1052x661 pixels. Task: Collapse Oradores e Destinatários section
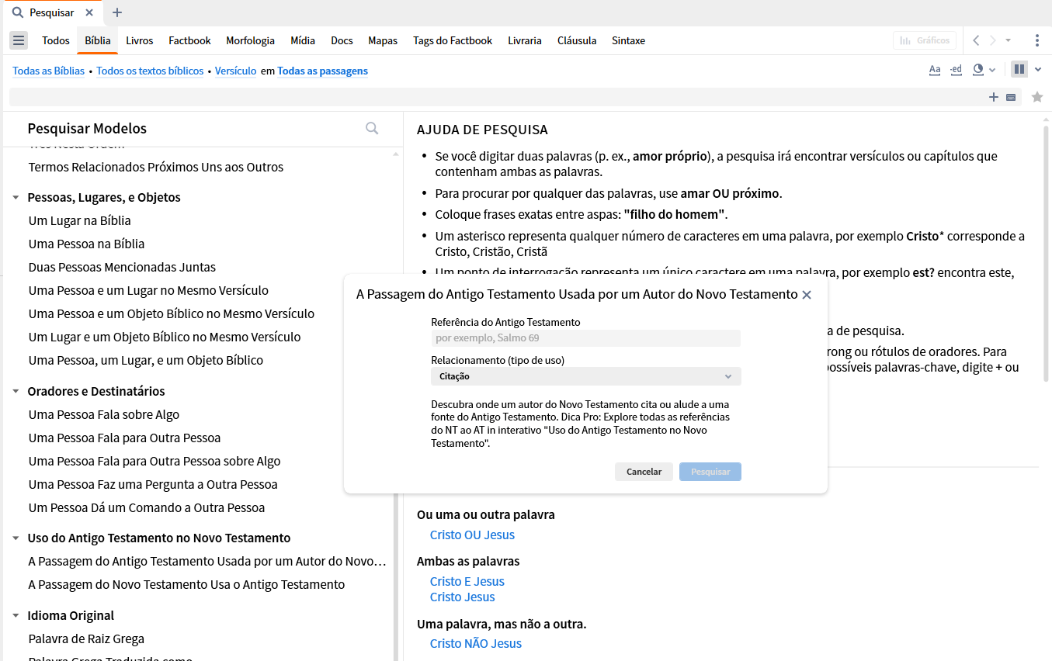tap(16, 392)
